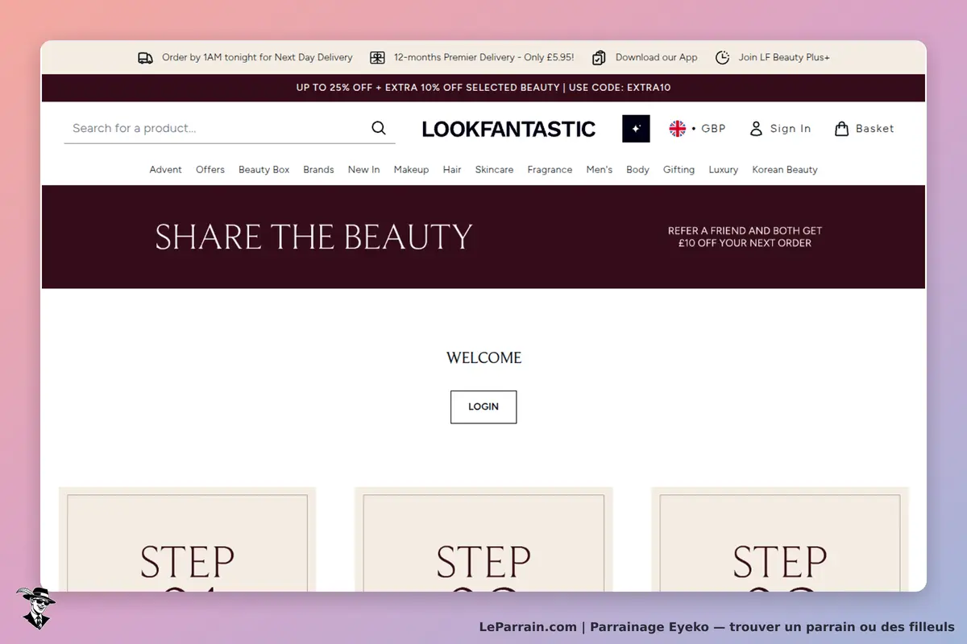This screenshot has height=644, width=967.
Task: Click the Basket link text
Action: click(x=875, y=129)
